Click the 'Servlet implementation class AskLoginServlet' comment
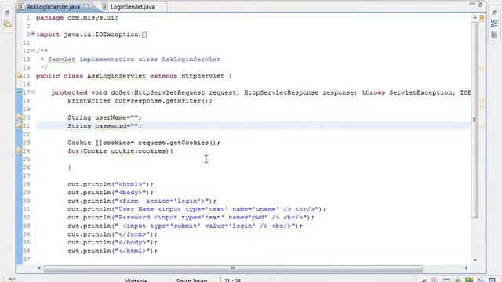 click(134, 60)
